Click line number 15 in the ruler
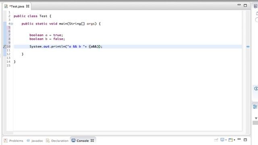This screenshot has height=145, width=258. [8, 65]
